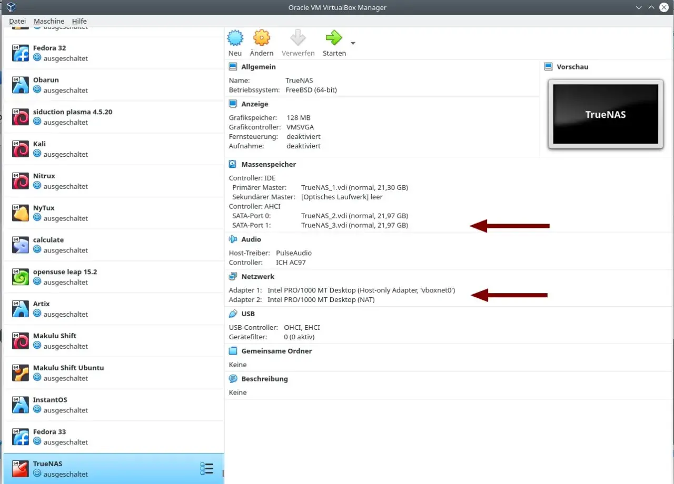Open the Maschine menu
The width and height of the screenshot is (674, 484).
49,21
